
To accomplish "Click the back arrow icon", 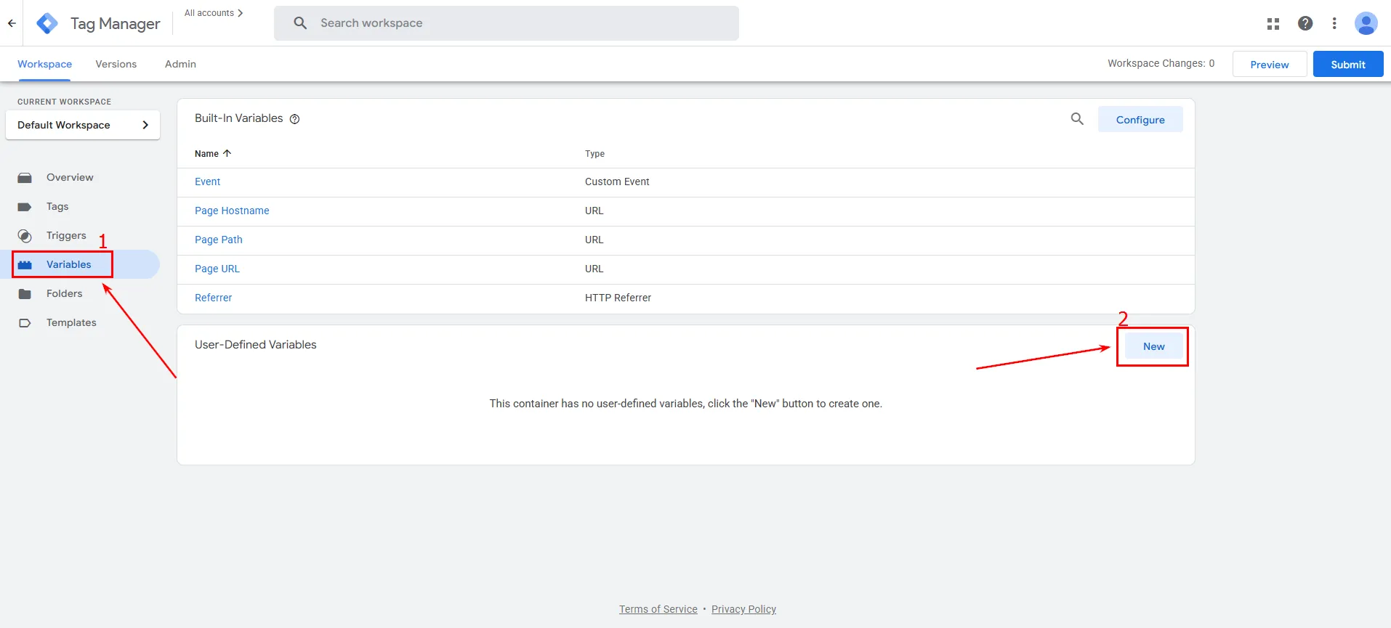I will tap(12, 23).
